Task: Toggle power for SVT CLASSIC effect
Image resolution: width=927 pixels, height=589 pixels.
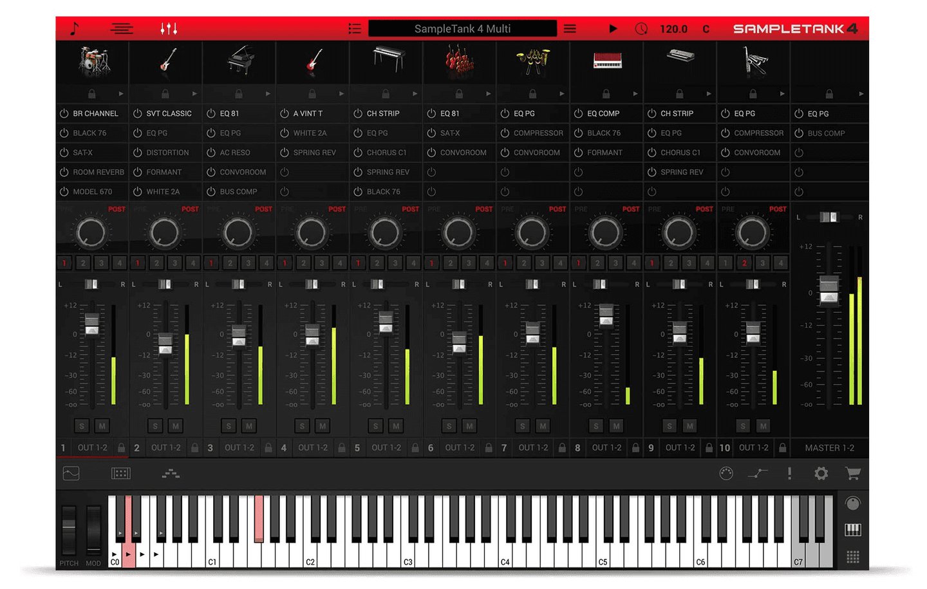Action: (x=138, y=113)
